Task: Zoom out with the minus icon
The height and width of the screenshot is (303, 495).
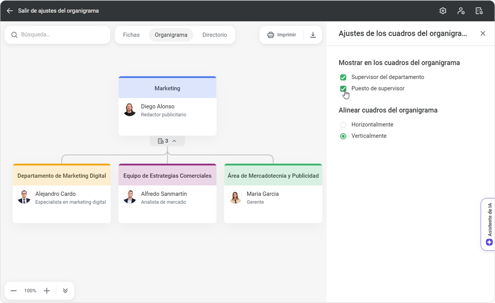Action: 14,291
